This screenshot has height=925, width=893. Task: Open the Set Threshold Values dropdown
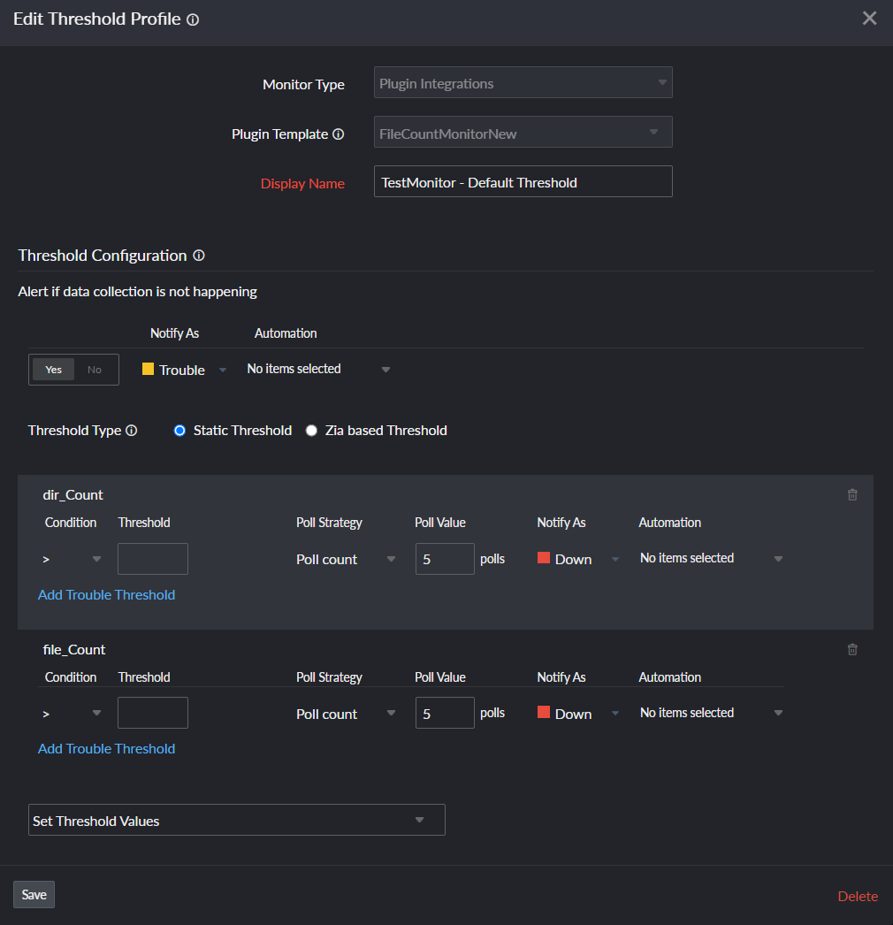click(x=236, y=821)
